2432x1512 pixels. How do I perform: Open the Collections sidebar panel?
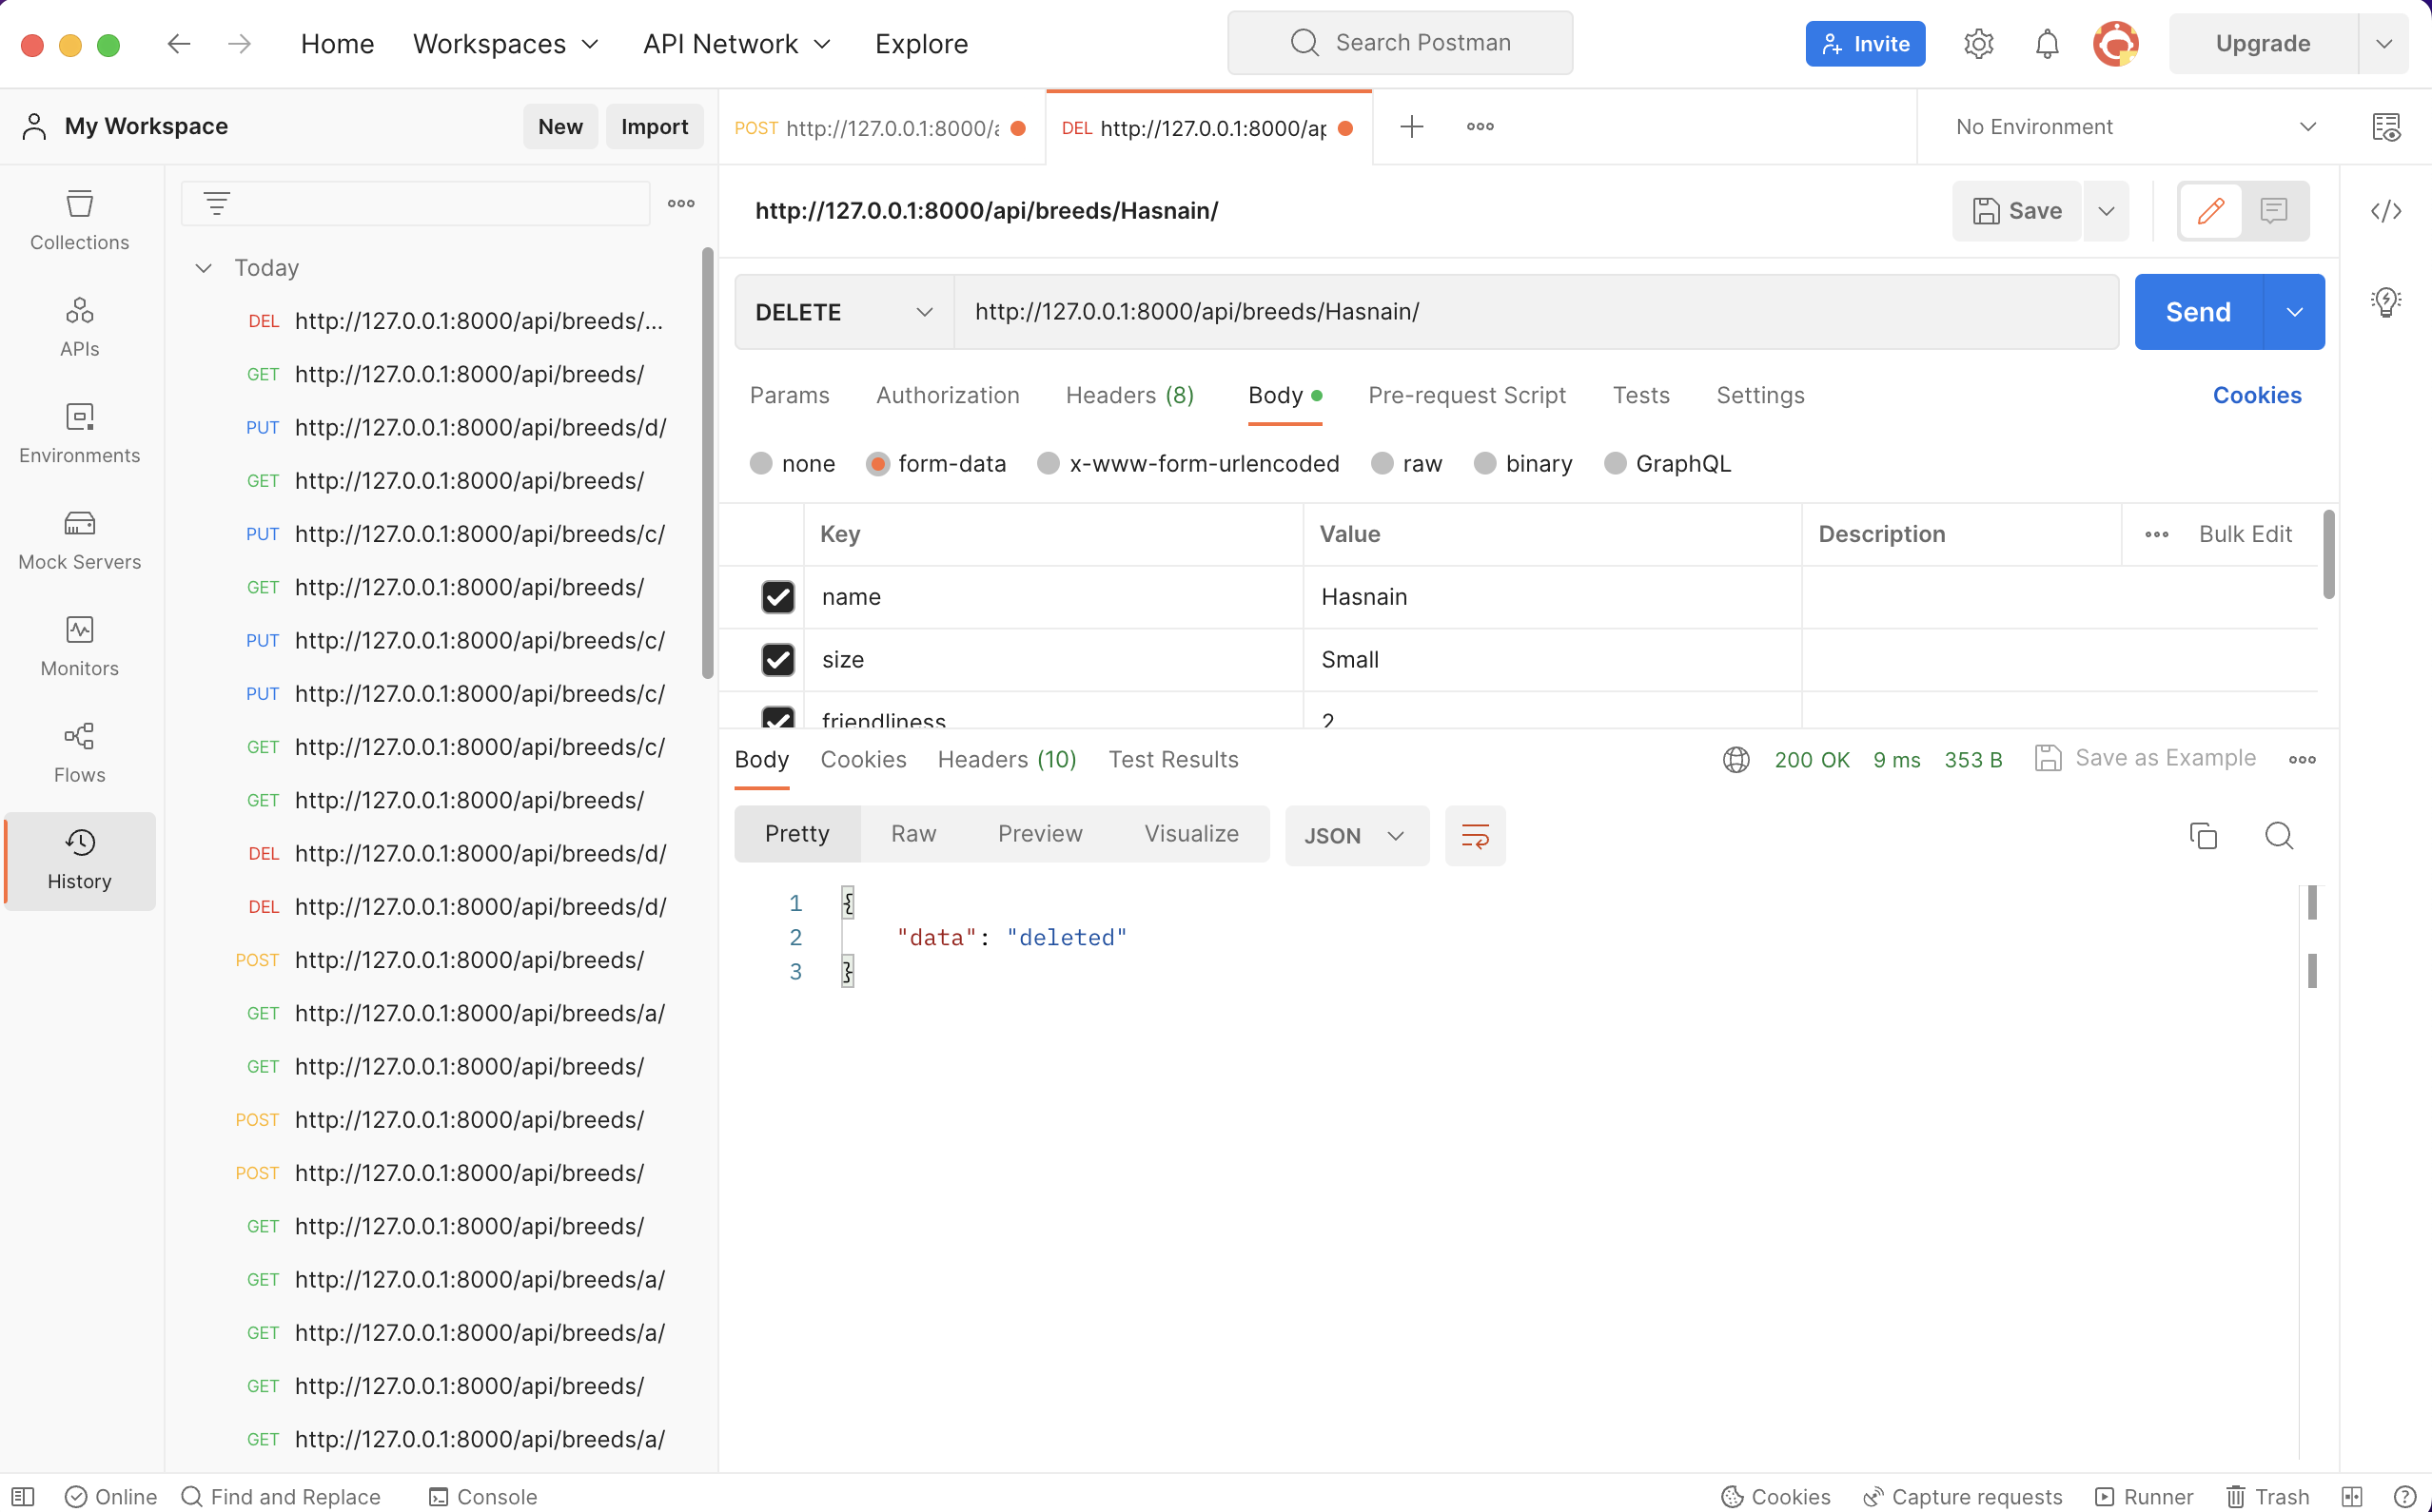(x=79, y=220)
